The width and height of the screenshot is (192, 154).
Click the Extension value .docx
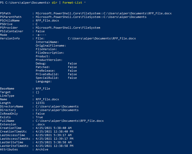click(x=40, y=124)
